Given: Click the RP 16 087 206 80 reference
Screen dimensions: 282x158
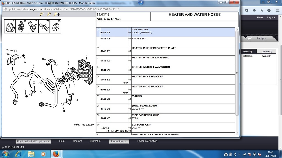Looking at the screenshot, I should [117, 131].
